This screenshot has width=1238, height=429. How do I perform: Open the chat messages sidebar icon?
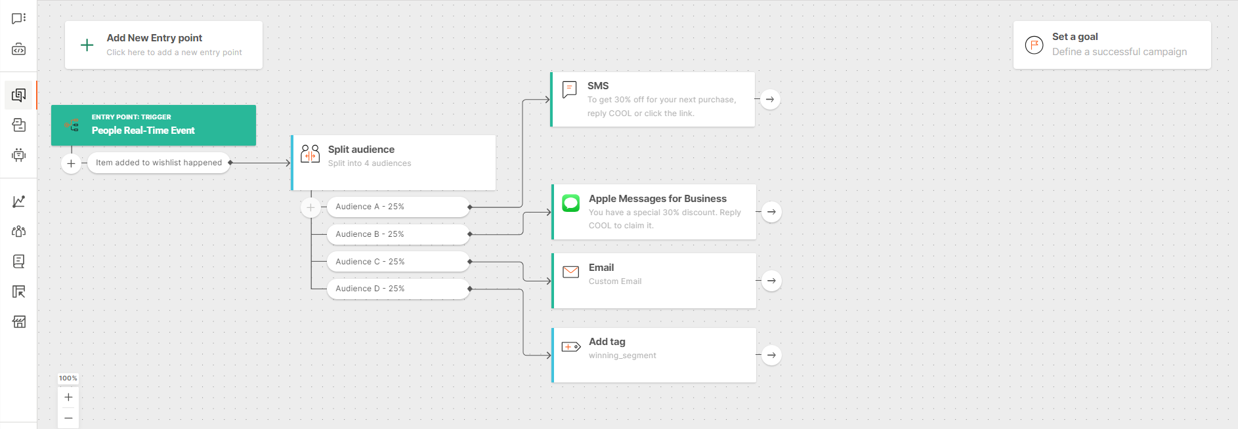point(18,18)
